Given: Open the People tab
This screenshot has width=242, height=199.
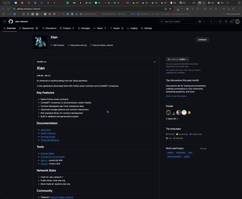Looking at the screenshot, I should pyautogui.click(x=117, y=28).
